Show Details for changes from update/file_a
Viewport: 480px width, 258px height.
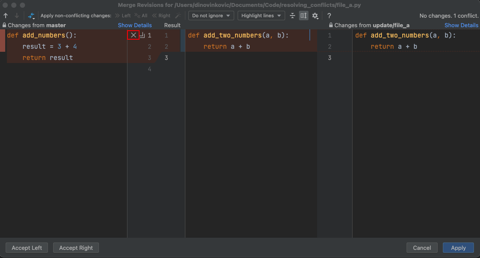(461, 25)
